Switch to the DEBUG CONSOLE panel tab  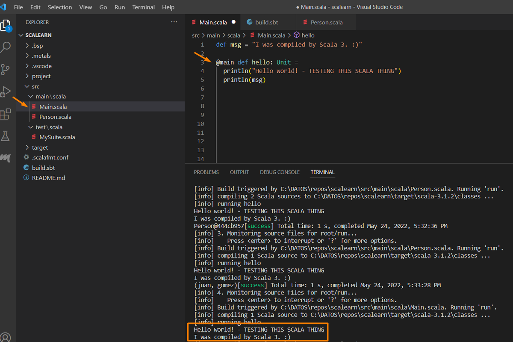[280, 172]
